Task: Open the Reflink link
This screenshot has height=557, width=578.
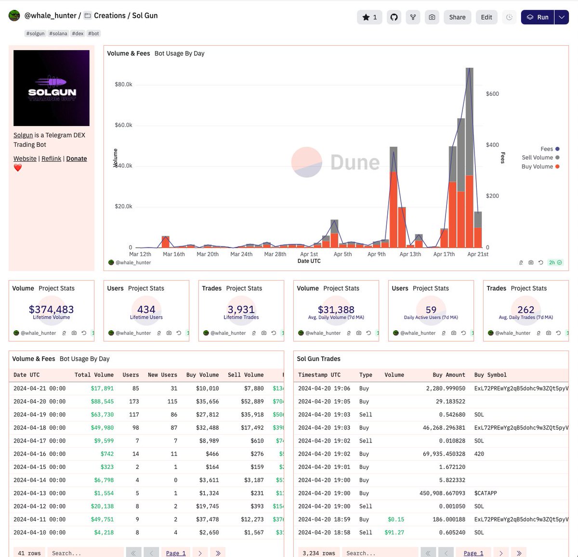Action: [51, 158]
